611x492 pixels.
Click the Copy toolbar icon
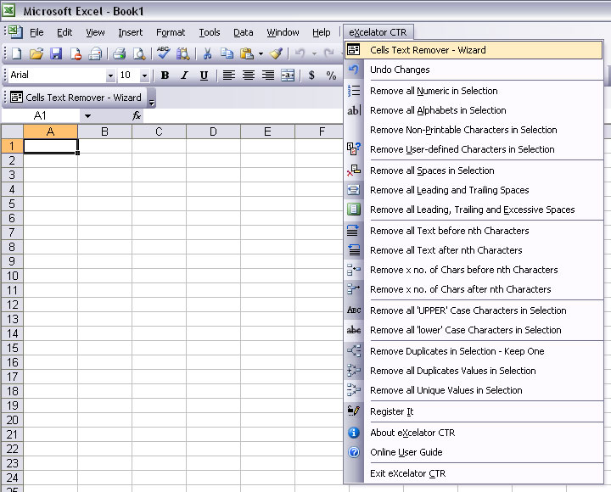[227, 53]
